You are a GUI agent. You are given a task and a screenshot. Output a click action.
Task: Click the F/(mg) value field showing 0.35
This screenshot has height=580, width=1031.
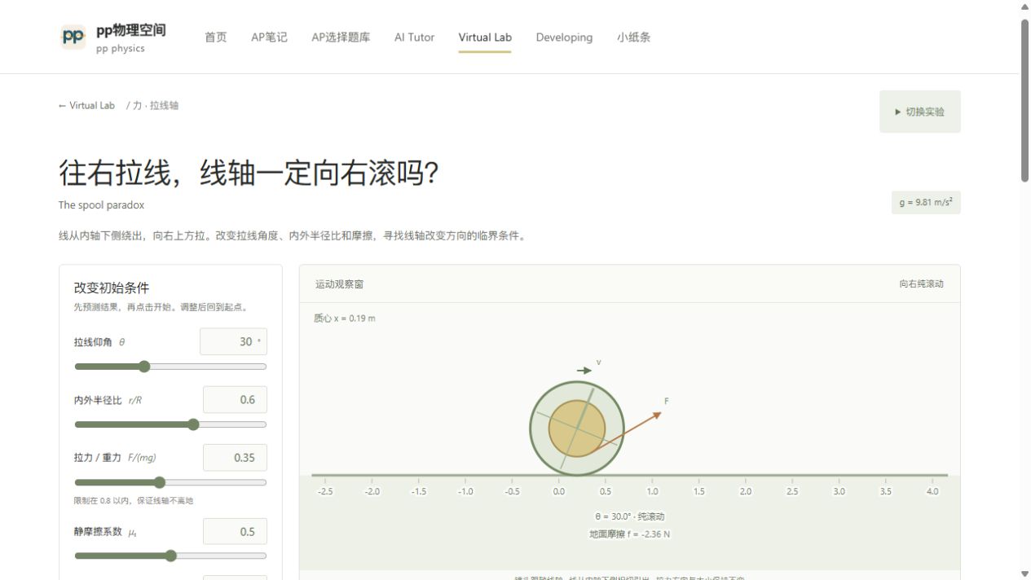pyautogui.click(x=235, y=458)
